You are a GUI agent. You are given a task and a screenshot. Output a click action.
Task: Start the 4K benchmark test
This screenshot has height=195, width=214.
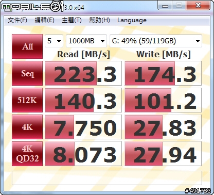pyautogui.click(x=27, y=127)
